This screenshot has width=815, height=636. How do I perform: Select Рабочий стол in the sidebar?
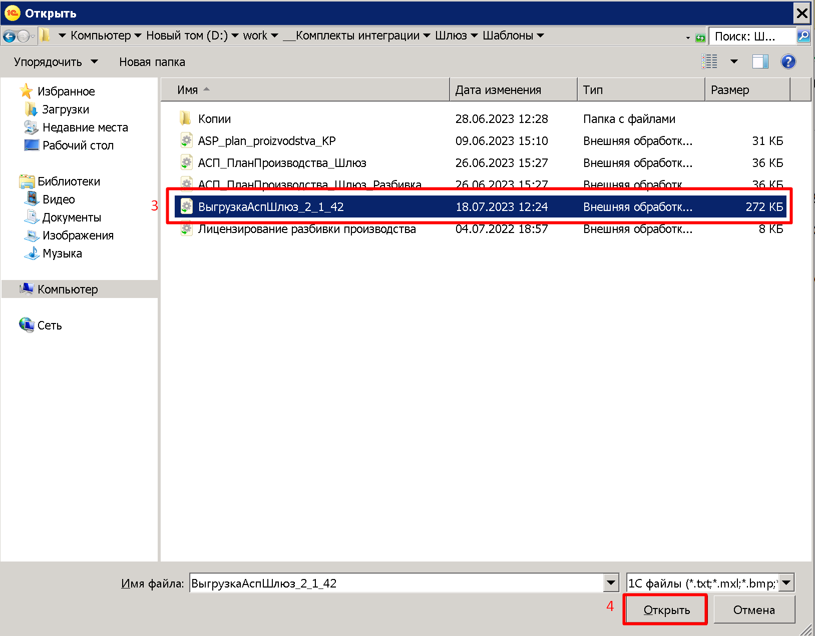(x=78, y=145)
